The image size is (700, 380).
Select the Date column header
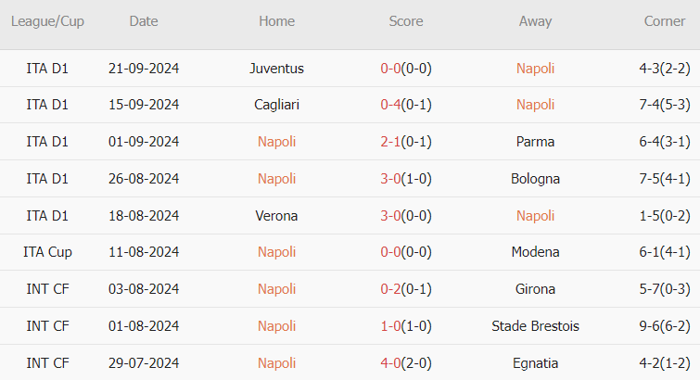click(x=144, y=21)
